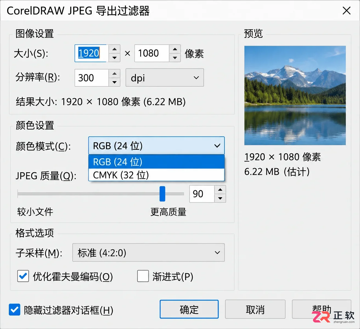Uncheck 隐藏过滤器对话框 checkbox

pyautogui.click(x=15, y=310)
